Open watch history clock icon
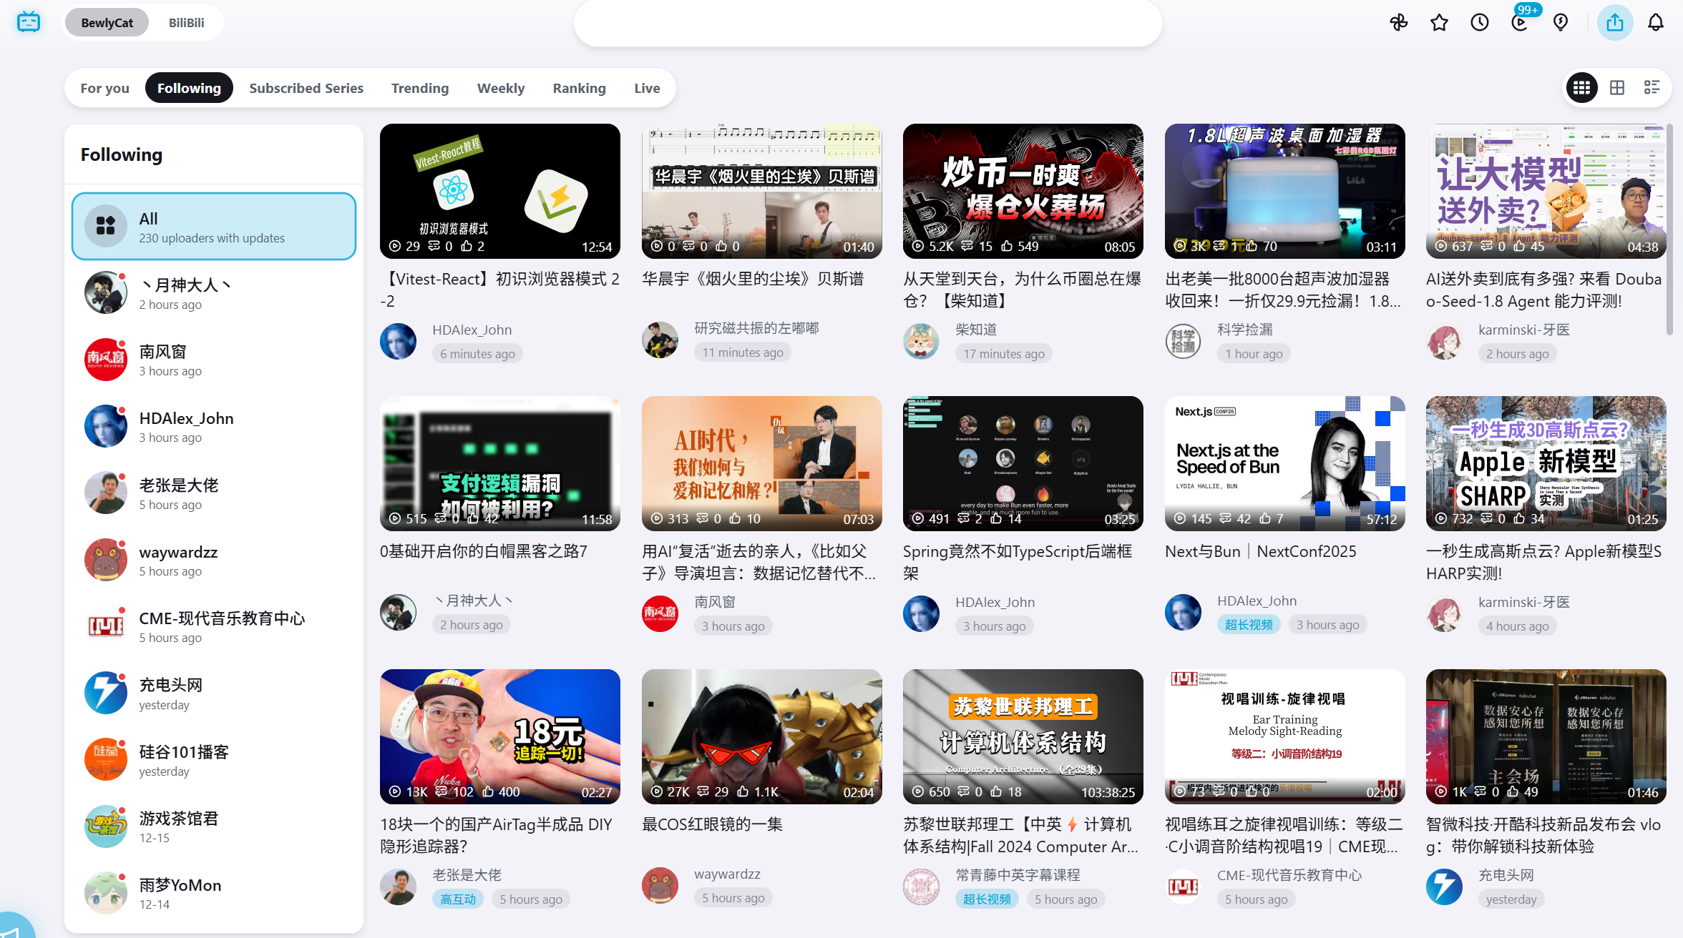Viewport: 1683px width, 938px height. coord(1480,23)
